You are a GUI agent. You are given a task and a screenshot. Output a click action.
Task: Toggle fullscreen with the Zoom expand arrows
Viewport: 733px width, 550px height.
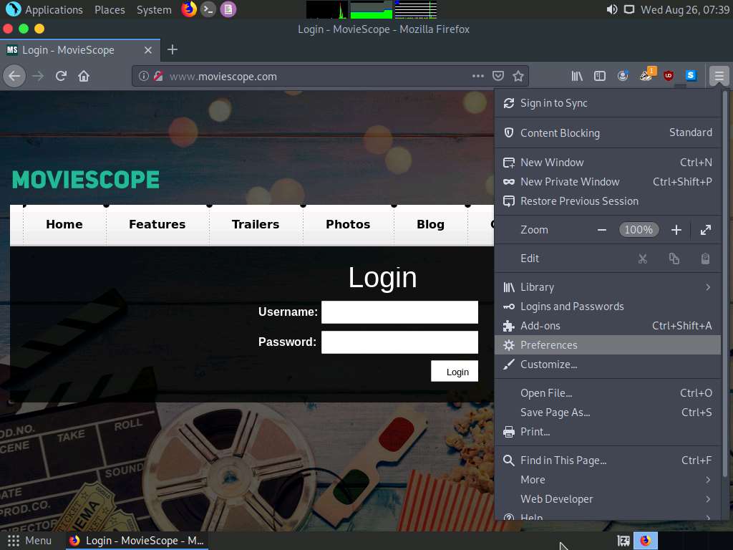point(705,229)
